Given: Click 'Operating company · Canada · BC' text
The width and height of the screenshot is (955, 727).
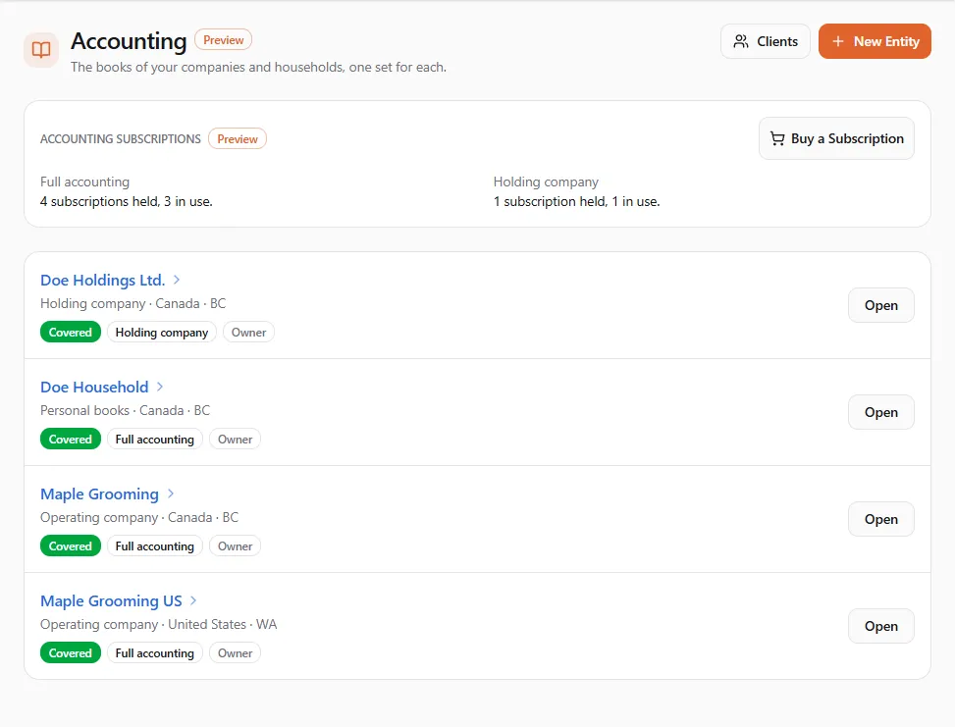Looking at the screenshot, I should point(139,518).
